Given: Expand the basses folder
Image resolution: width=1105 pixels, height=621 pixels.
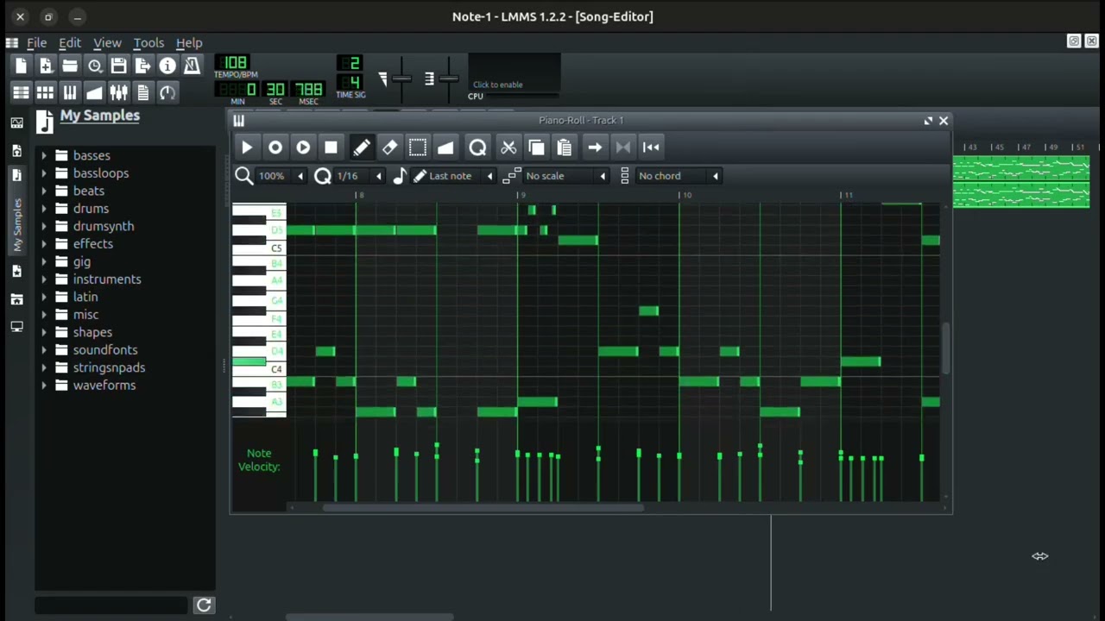Looking at the screenshot, I should pos(44,156).
